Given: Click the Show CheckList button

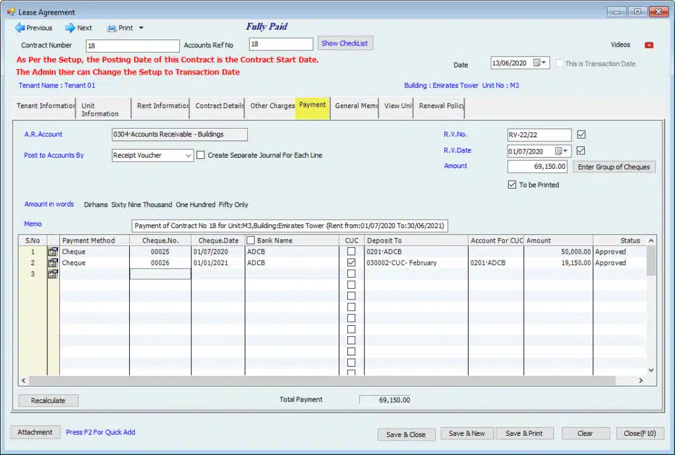Looking at the screenshot, I should [345, 44].
